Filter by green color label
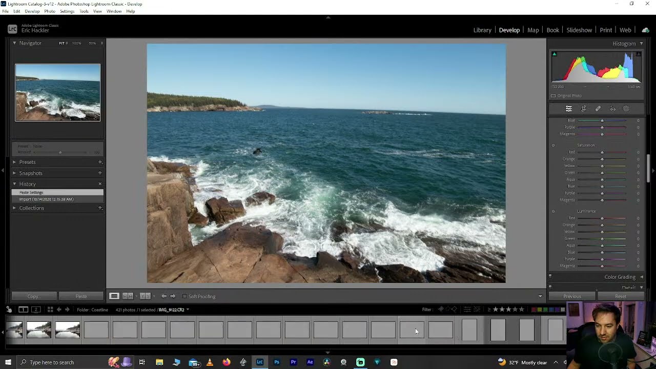This screenshot has width=656, height=369. point(545,310)
